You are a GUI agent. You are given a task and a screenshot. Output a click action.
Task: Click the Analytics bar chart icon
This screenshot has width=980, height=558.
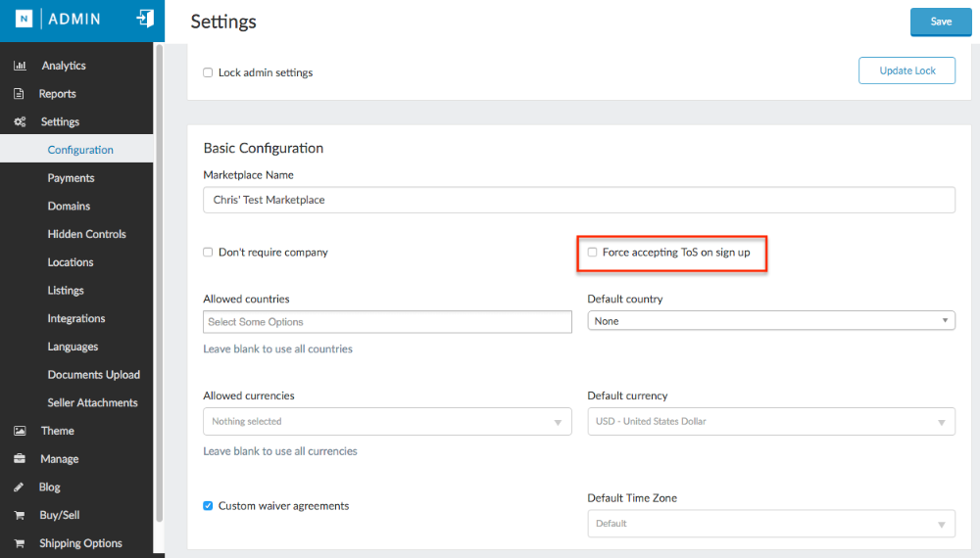(x=20, y=66)
